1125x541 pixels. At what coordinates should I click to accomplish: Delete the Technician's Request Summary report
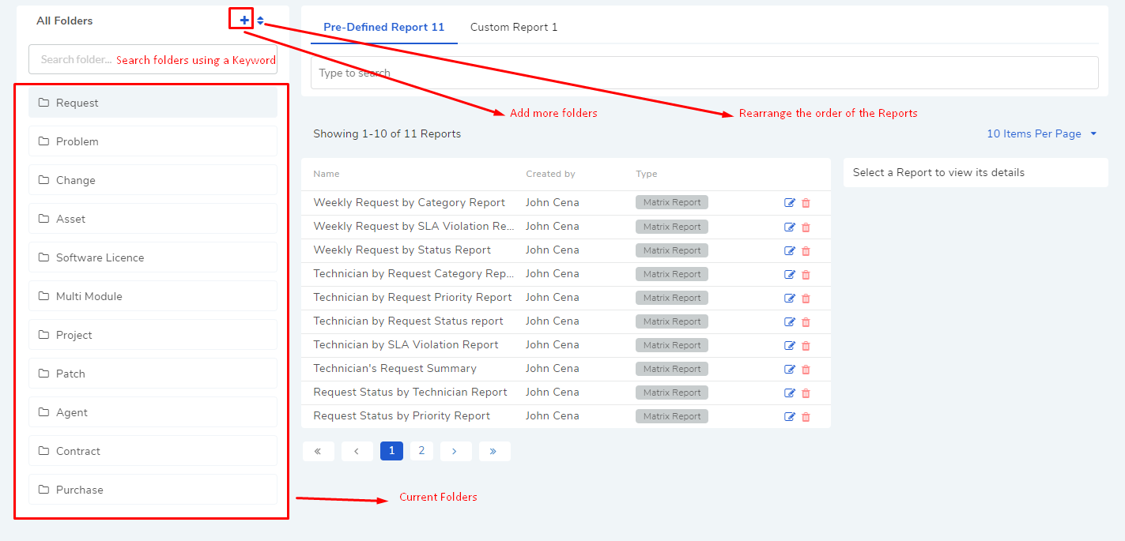806,369
